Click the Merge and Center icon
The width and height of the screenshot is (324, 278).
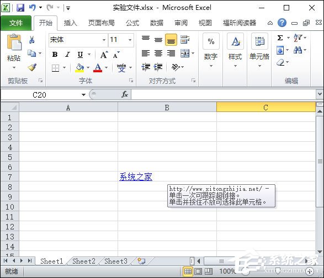click(185, 54)
